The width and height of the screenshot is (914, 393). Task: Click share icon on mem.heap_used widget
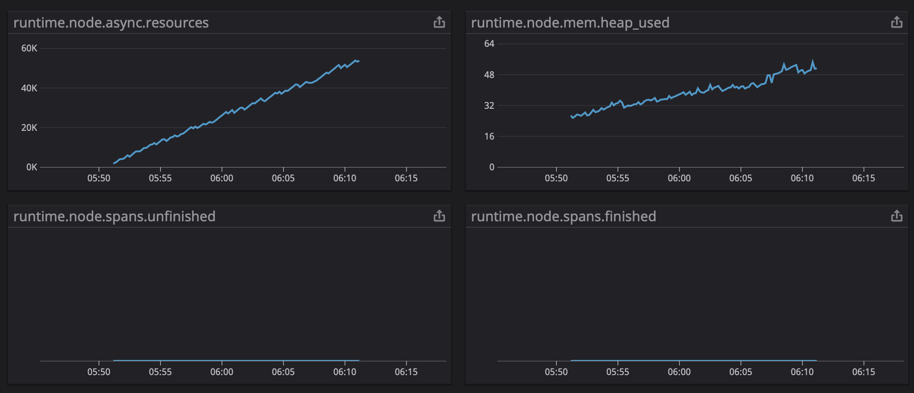coord(897,22)
